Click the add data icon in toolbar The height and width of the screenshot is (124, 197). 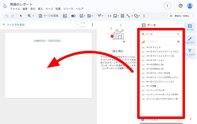pos(65,16)
